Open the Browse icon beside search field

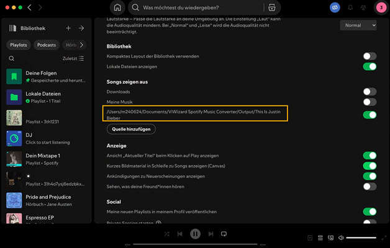(x=272, y=7)
